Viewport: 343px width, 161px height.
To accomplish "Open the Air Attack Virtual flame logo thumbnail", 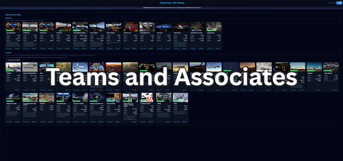I will (147, 97).
